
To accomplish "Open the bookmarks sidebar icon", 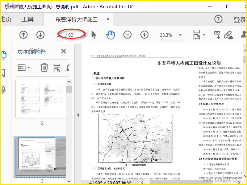I will pyautogui.click(x=3, y=73).
